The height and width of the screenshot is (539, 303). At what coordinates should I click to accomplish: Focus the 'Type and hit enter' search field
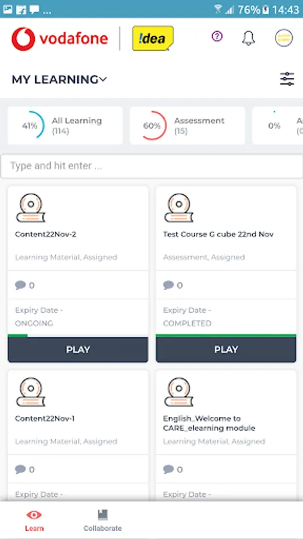[151, 166]
